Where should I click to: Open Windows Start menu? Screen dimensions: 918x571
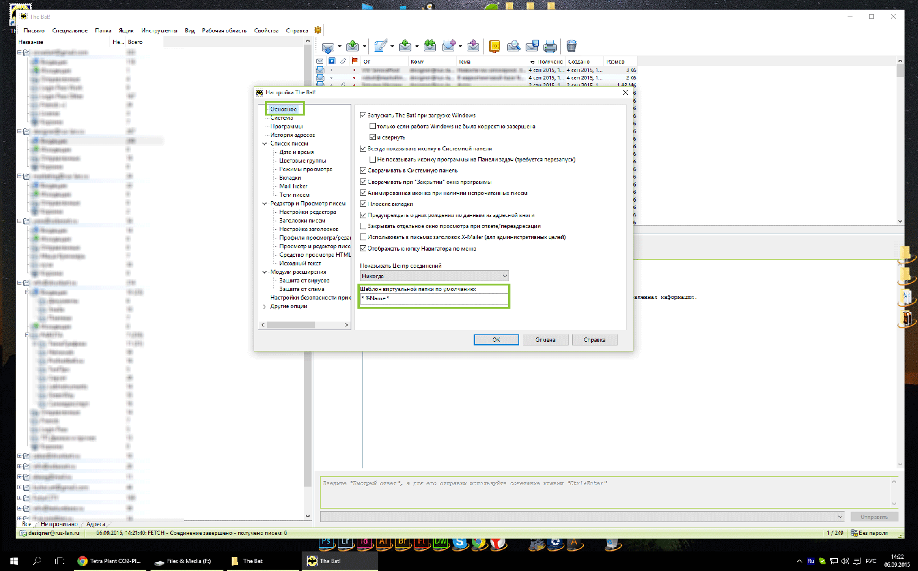[x=13, y=561]
